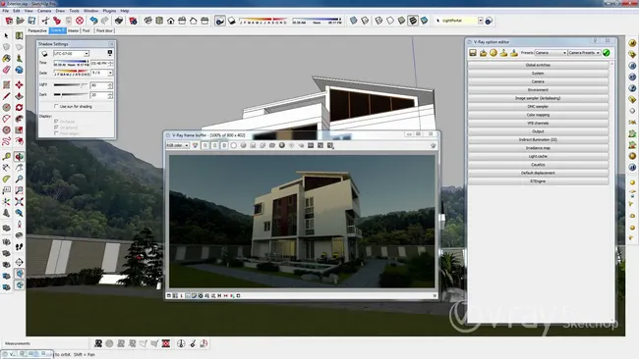639x359 pixels.
Task: Open the Indirect illumination (GI) section
Action: click(x=538, y=139)
